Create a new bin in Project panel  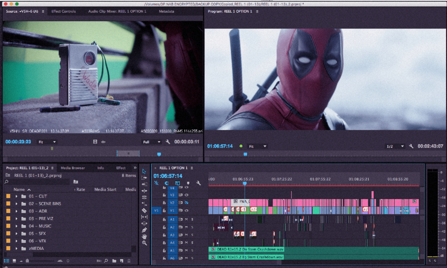pos(114,261)
